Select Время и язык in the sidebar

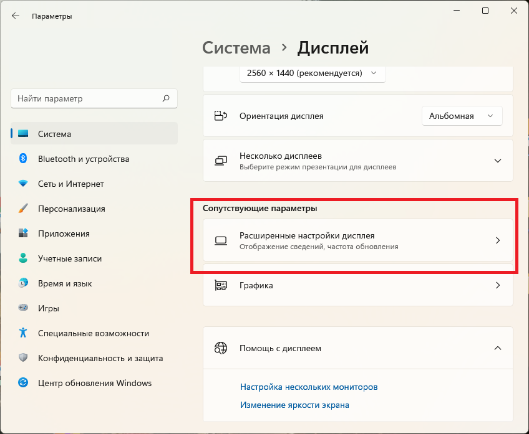coord(65,283)
